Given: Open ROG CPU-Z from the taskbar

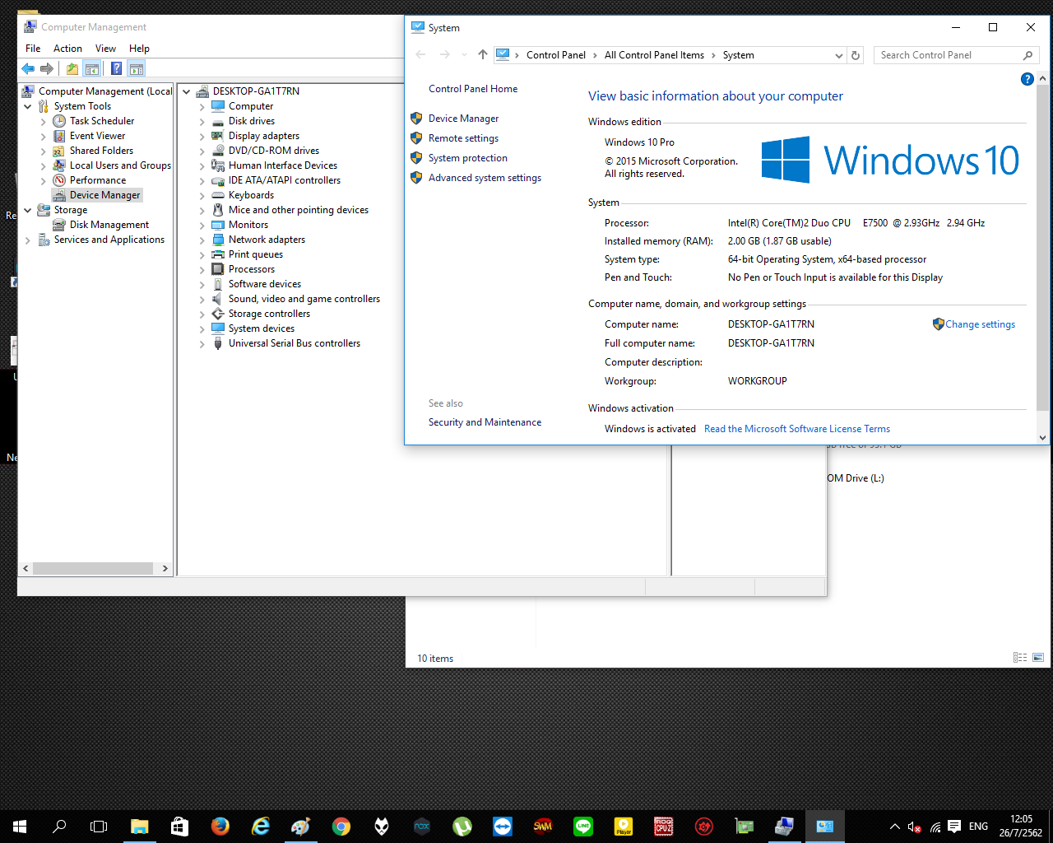Looking at the screenshot, I should point(664,827).
